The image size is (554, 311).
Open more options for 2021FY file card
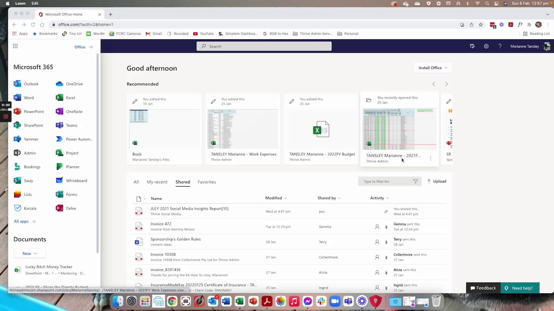click(x=430, y=159)
